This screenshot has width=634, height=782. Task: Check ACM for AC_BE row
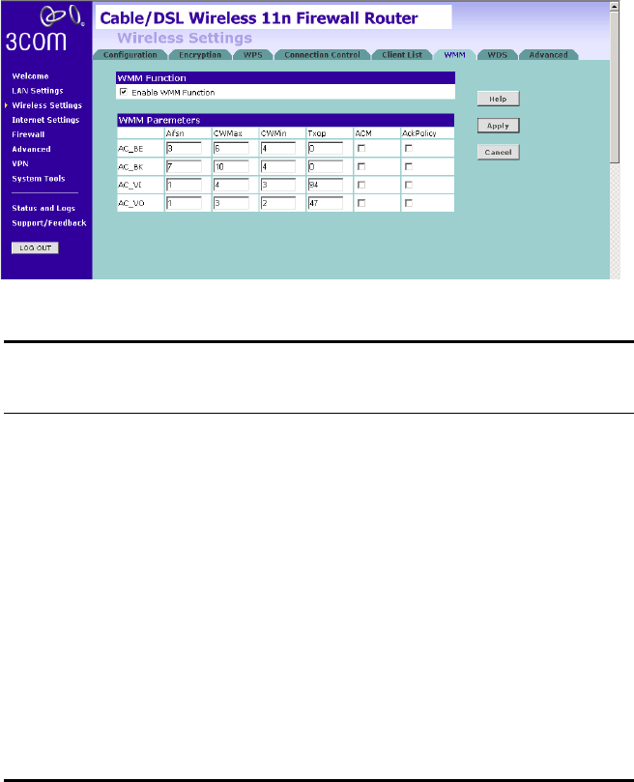[361, 148]
